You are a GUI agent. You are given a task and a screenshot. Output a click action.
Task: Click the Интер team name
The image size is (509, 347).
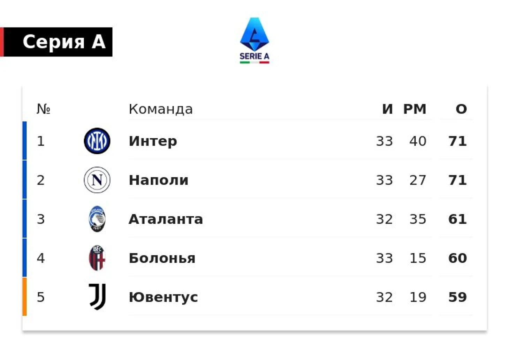click(x=153, y=141)
